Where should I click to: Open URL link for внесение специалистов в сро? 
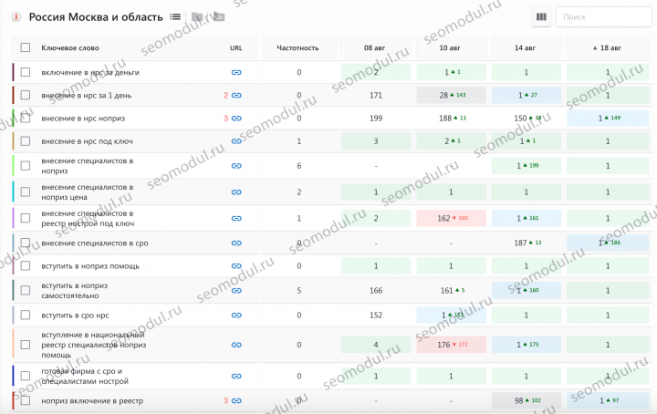(x=236, y=243)
